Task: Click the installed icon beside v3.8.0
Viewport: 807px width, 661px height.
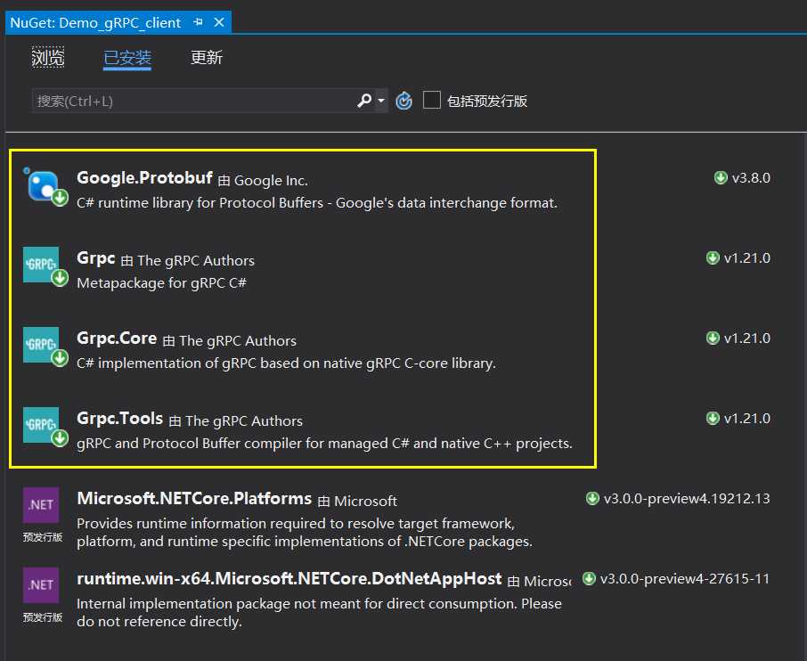Action: pyautogui.click(x=721, y=177)
